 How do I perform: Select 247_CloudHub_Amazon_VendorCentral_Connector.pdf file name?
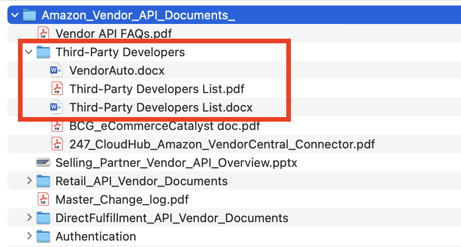pos(222,144)
